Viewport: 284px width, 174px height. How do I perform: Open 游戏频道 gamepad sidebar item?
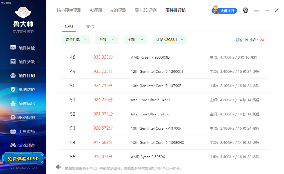coord(23,145)
